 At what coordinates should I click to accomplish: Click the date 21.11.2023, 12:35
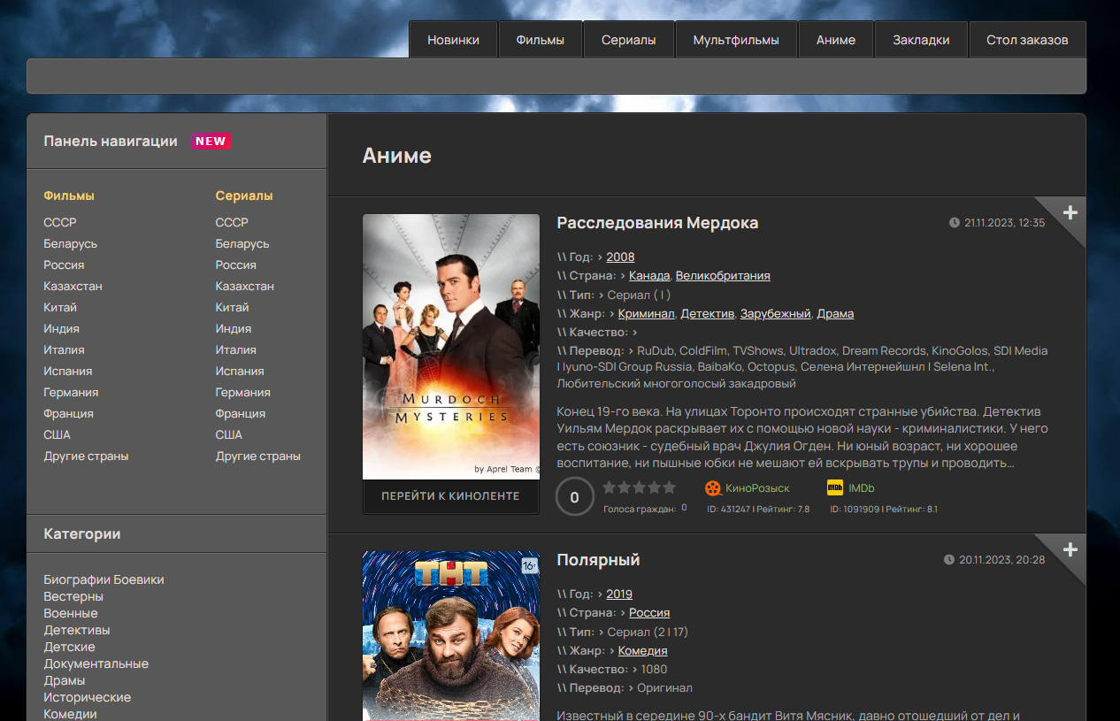(1005, 223)
